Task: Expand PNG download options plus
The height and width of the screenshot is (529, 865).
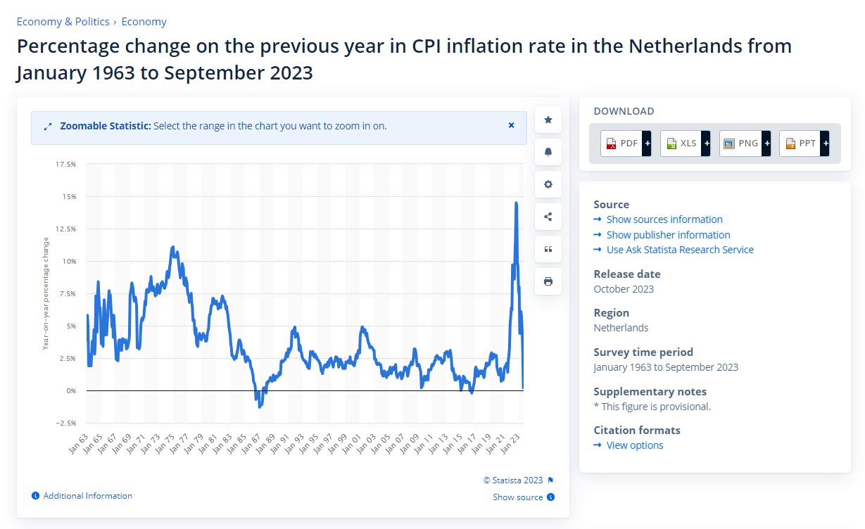Action: (766, 144)
